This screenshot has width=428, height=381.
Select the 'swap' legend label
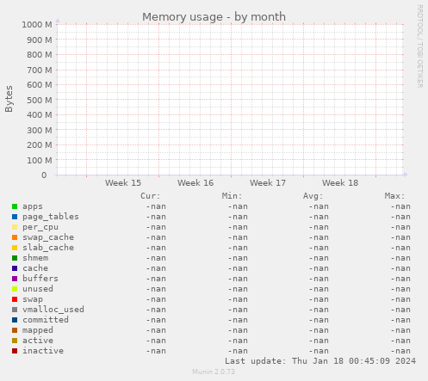(33, 299)
